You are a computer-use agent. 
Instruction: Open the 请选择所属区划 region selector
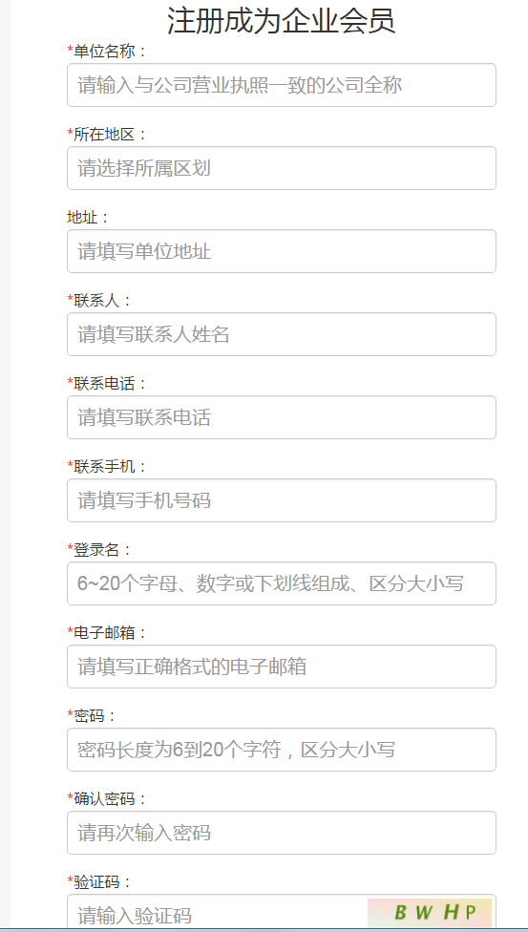(x=282, y=168)
